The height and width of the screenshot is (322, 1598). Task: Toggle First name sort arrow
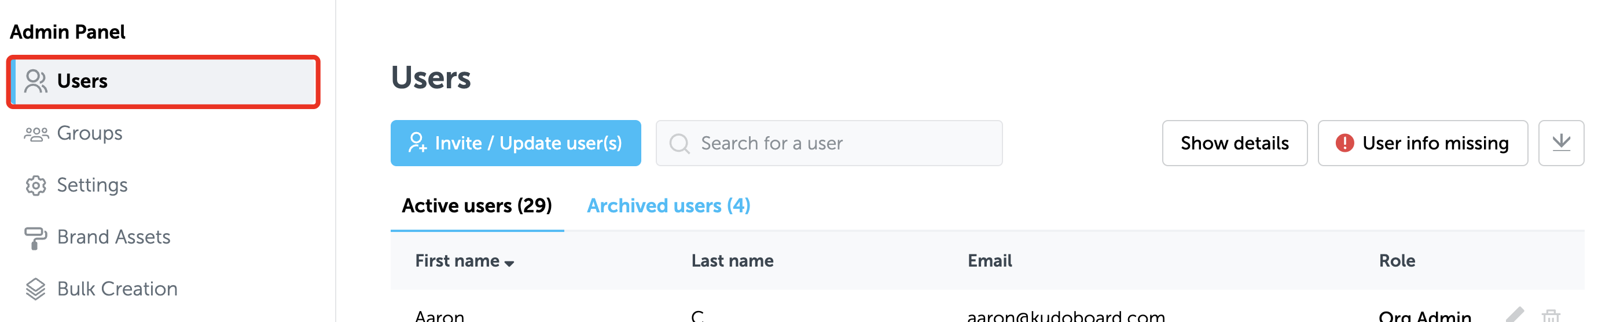(509, 263)
